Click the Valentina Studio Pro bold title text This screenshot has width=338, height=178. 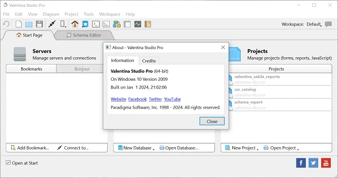(132, 71)
